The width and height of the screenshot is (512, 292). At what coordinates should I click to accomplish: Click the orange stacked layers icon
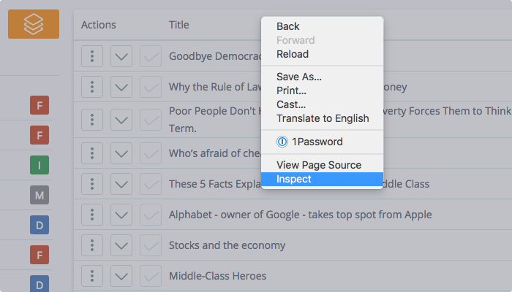[x=34, y=24]
